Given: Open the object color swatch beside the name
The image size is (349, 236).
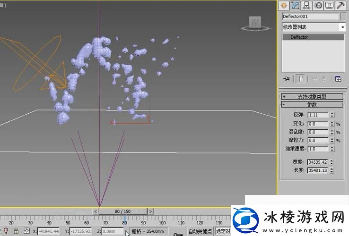Looking at the screenshot, I should (344, 17).
